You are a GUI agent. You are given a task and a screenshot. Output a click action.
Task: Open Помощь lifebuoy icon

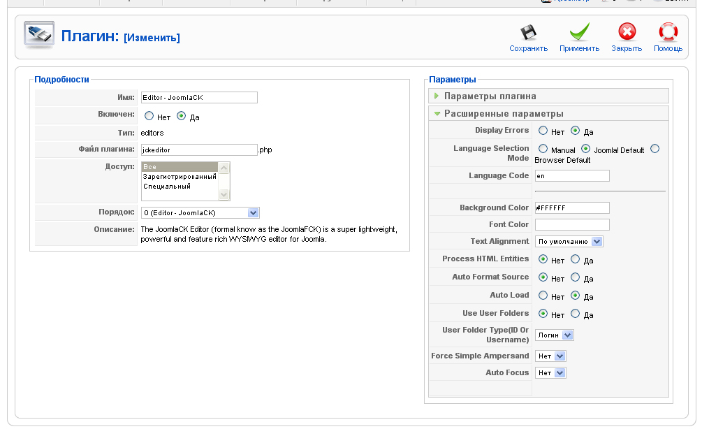668,32
